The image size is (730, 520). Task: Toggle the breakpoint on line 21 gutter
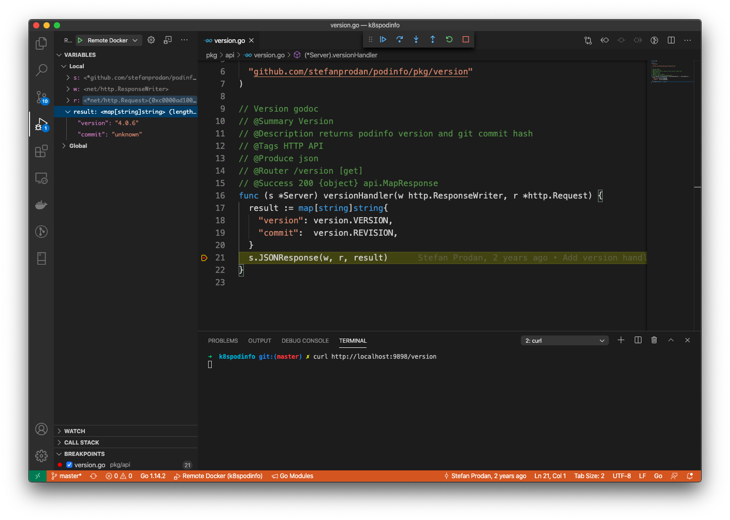204,258
